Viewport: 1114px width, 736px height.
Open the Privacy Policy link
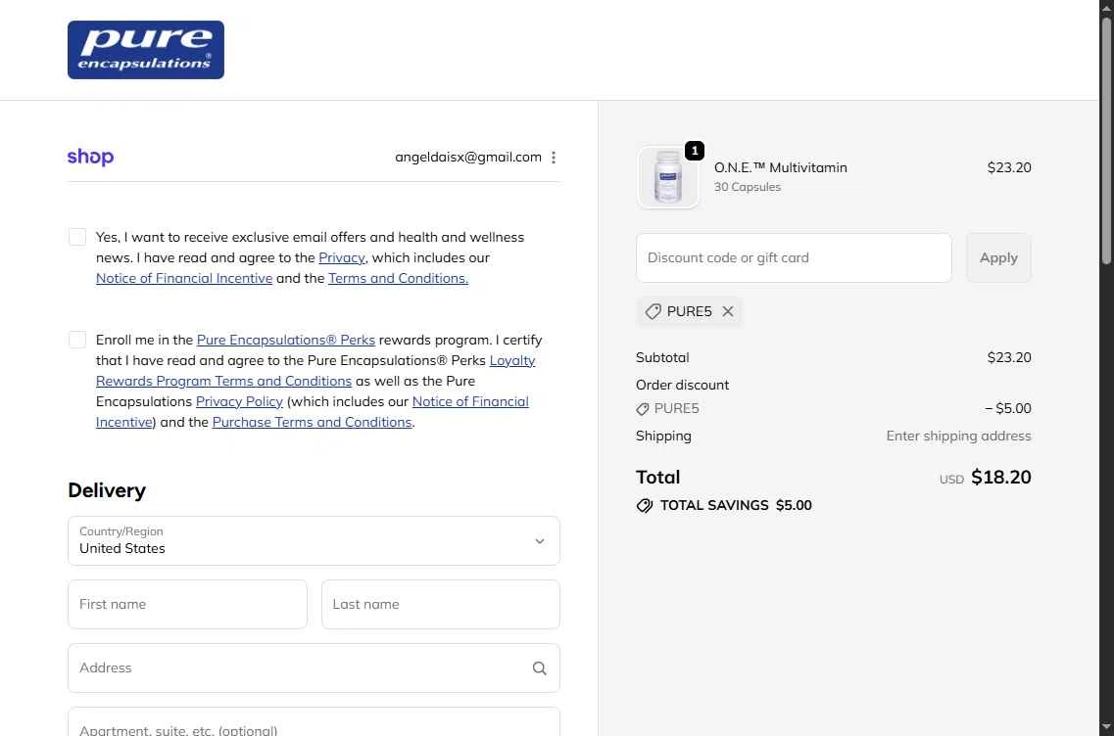[239, 401]
